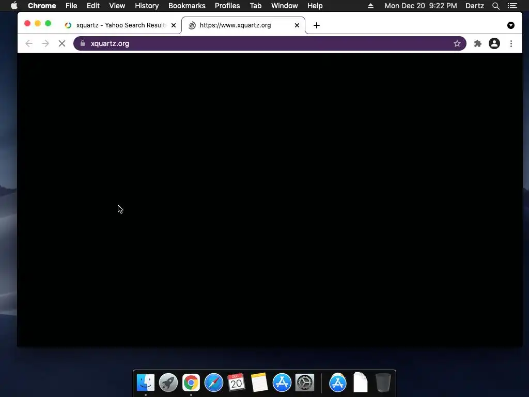Open the Chrome application menu
The width and height of the screenshot is (529, 397).
coord(42,6)
